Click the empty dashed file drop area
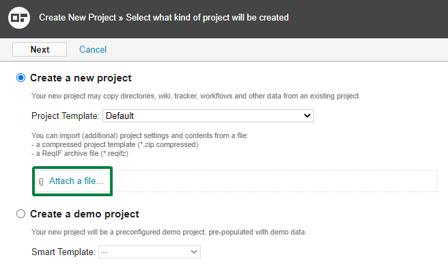This screenshot has width=448, height=266. pyautogui.click(x=275, y=181)
